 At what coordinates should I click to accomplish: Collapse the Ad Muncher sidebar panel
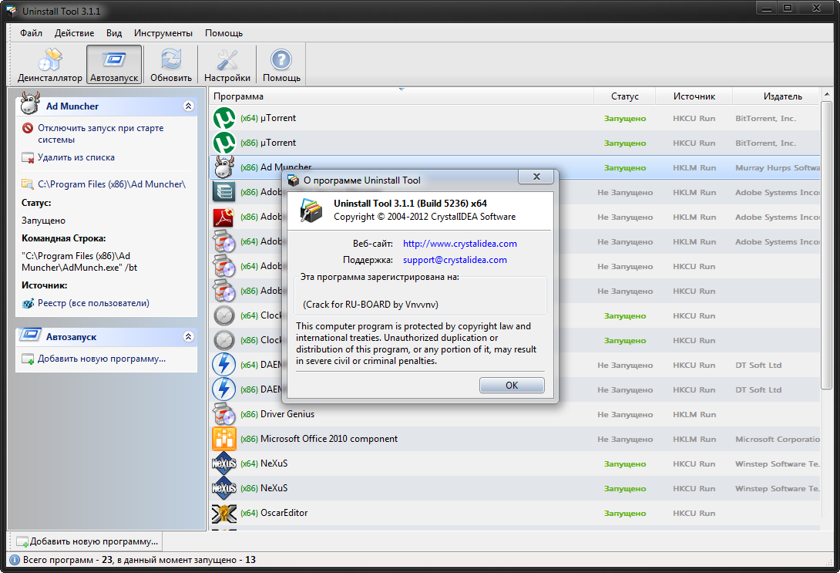pos(188,106)
